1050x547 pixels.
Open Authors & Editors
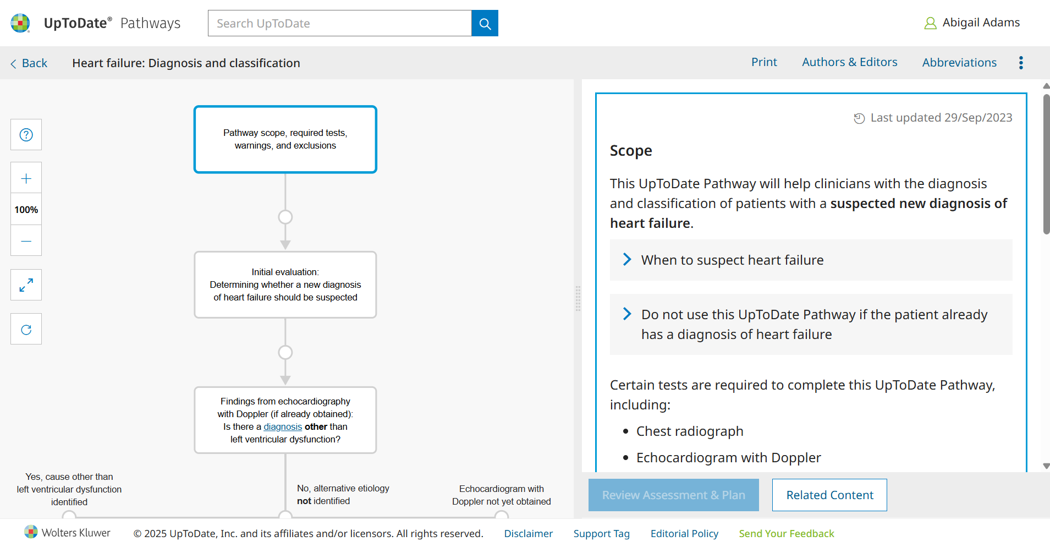(849, 62)
